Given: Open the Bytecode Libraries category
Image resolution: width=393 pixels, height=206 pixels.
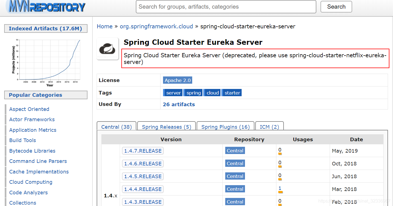Looking at the screenshot, I should 32,151.
